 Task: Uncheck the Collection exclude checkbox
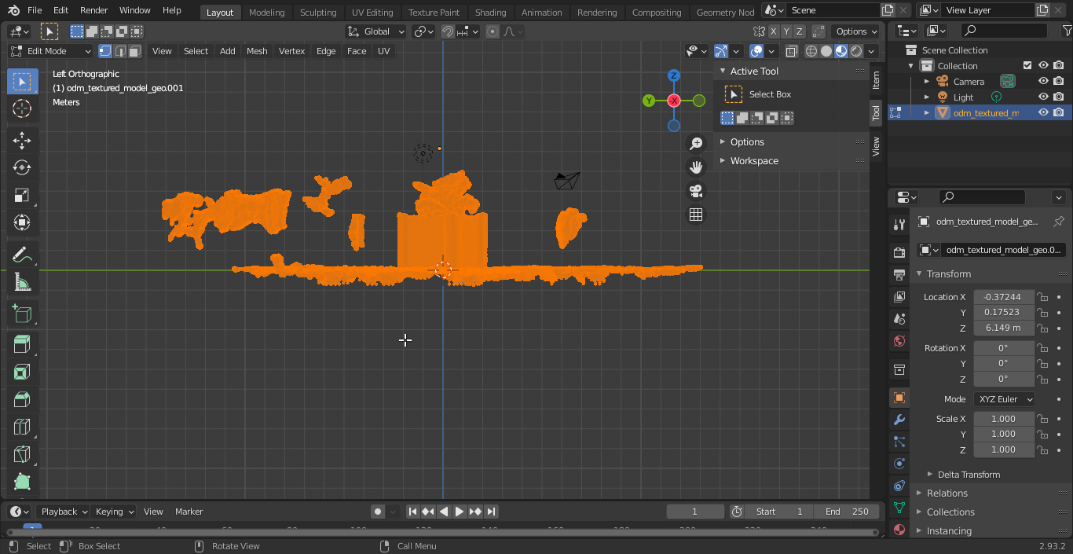coord(1027,66)
